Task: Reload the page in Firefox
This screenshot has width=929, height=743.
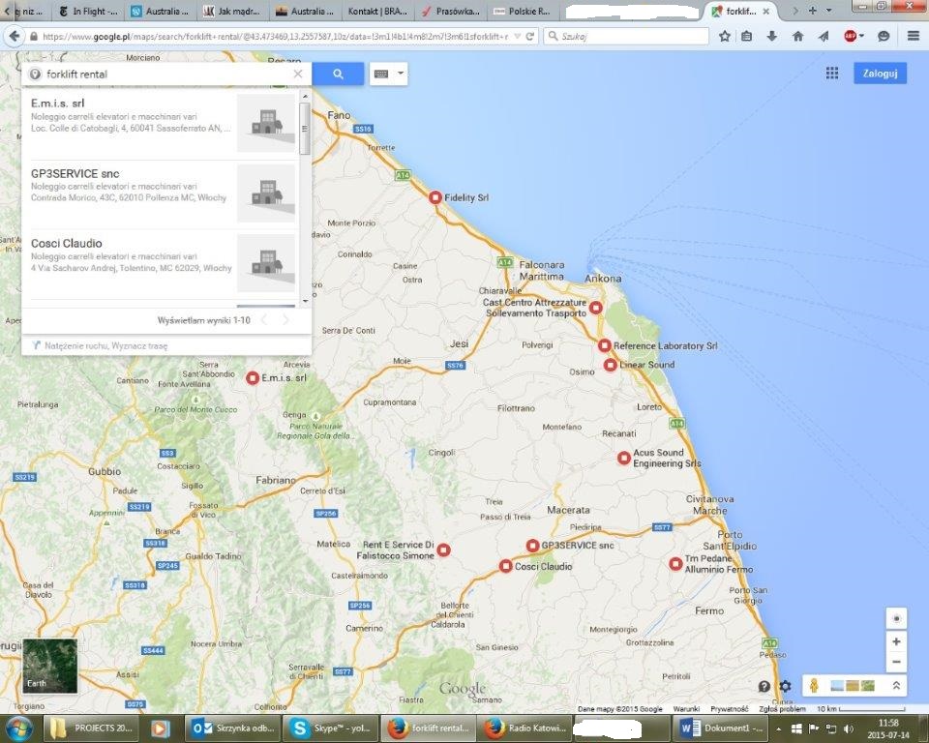Action: (530, 36)
